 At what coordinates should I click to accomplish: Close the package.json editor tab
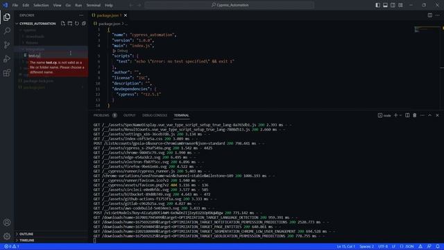(126, 15)
